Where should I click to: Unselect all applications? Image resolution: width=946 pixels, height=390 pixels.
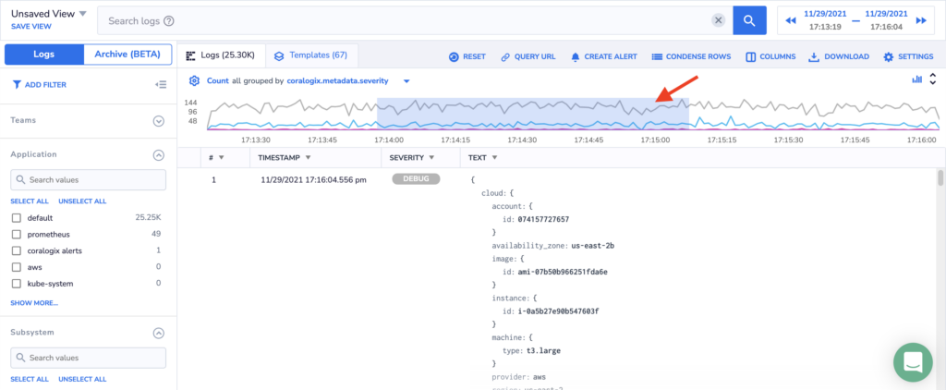(82, 201)
